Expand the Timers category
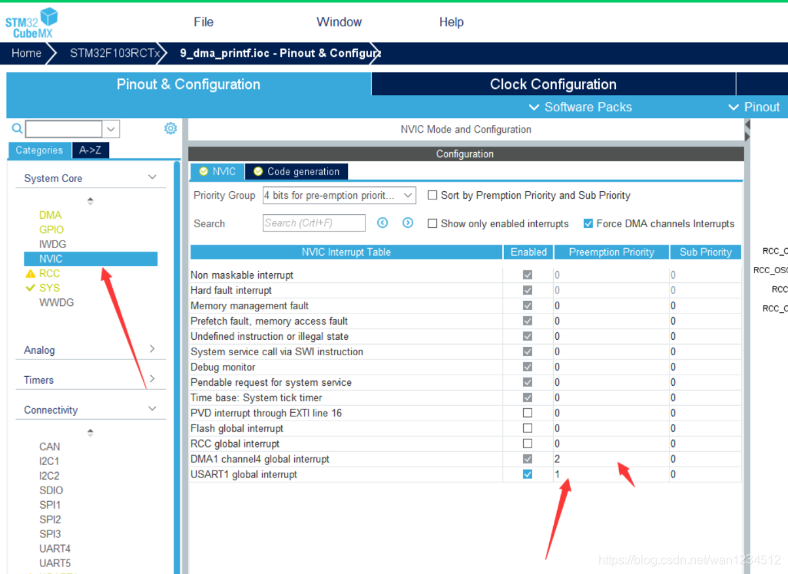This screenshot has height=574, width=788. (90, 380)
